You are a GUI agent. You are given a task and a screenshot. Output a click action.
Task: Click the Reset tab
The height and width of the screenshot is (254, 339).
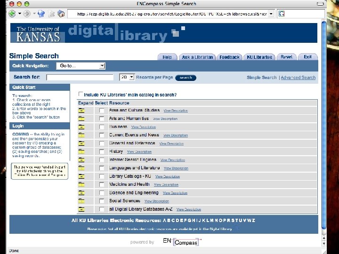pyautogui.click(x=286, y=57)
